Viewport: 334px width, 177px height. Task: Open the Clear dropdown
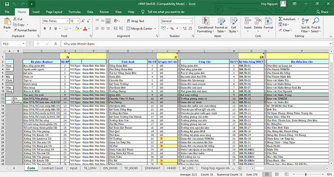[285, 30]
